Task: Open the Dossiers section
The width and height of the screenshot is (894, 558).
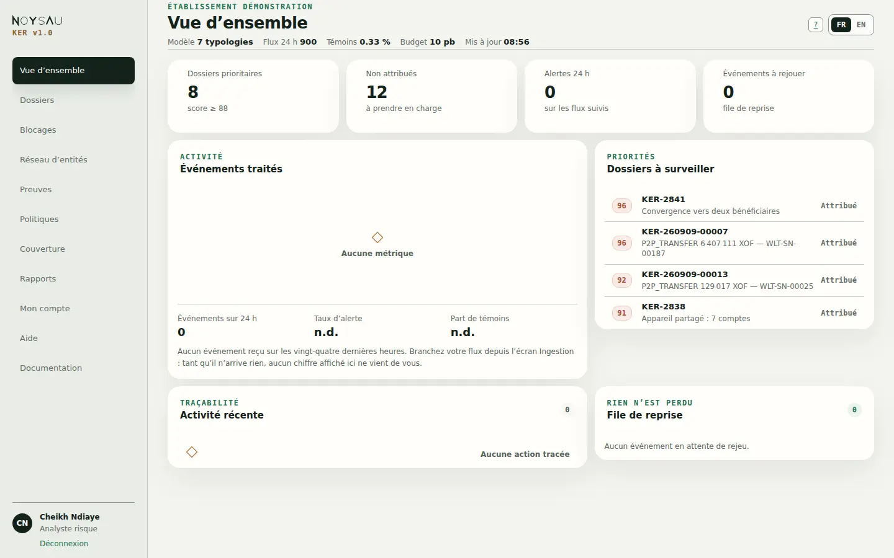Action: pos(73,100)
